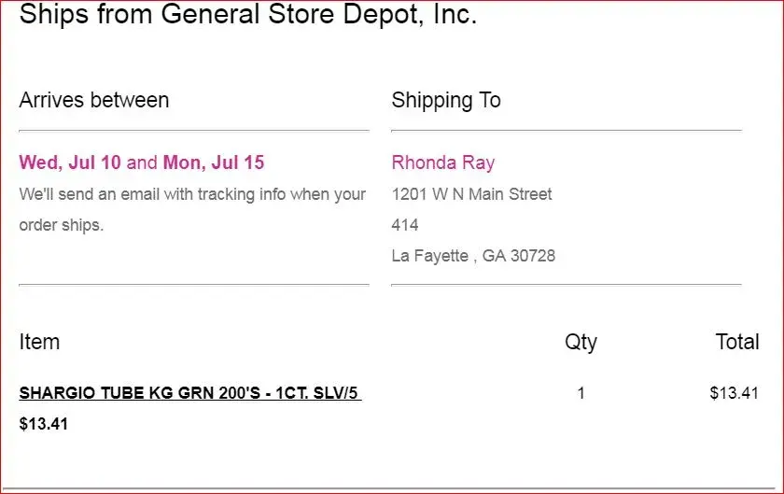Click the divider line under "Shipping To"
Image resolution: width=784 pixels, height=494 pixels.
pos(566,130)
